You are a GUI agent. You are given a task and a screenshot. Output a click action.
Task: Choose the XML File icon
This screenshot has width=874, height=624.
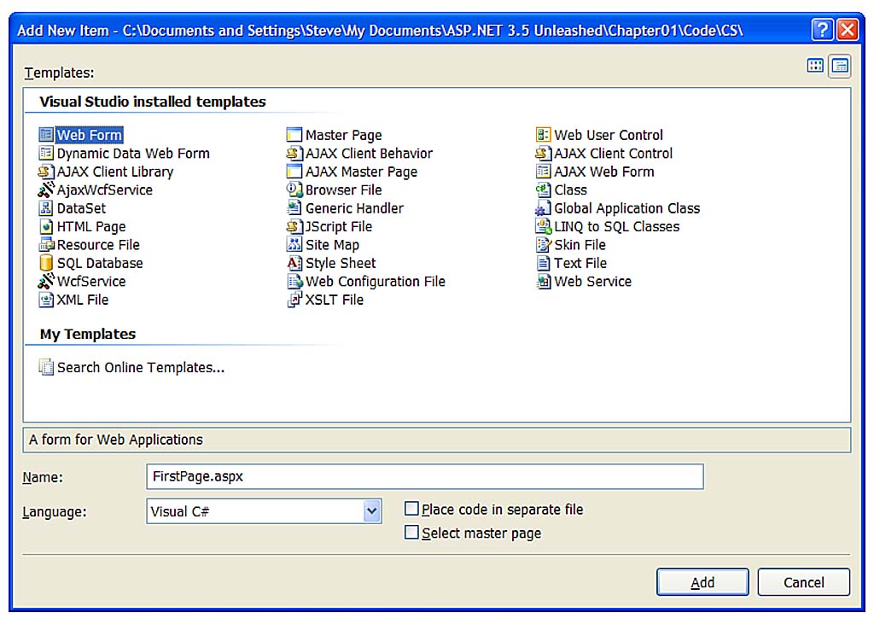46,300
